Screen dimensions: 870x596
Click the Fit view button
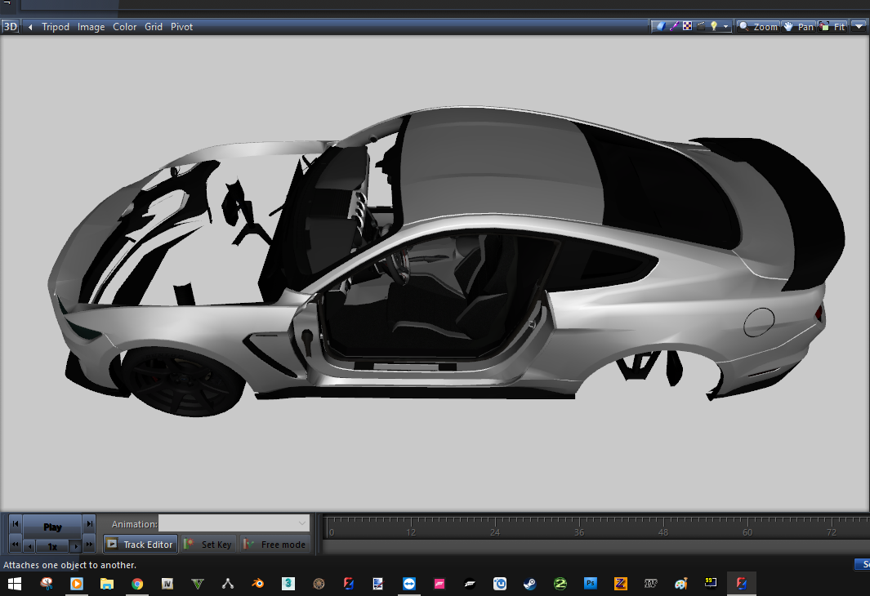(x=832, y=26)
